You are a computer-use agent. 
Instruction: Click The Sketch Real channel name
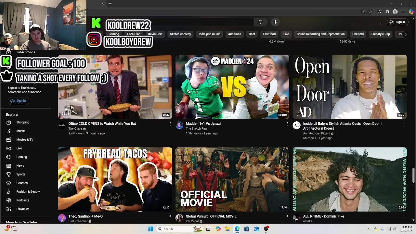tap(196, 129)
